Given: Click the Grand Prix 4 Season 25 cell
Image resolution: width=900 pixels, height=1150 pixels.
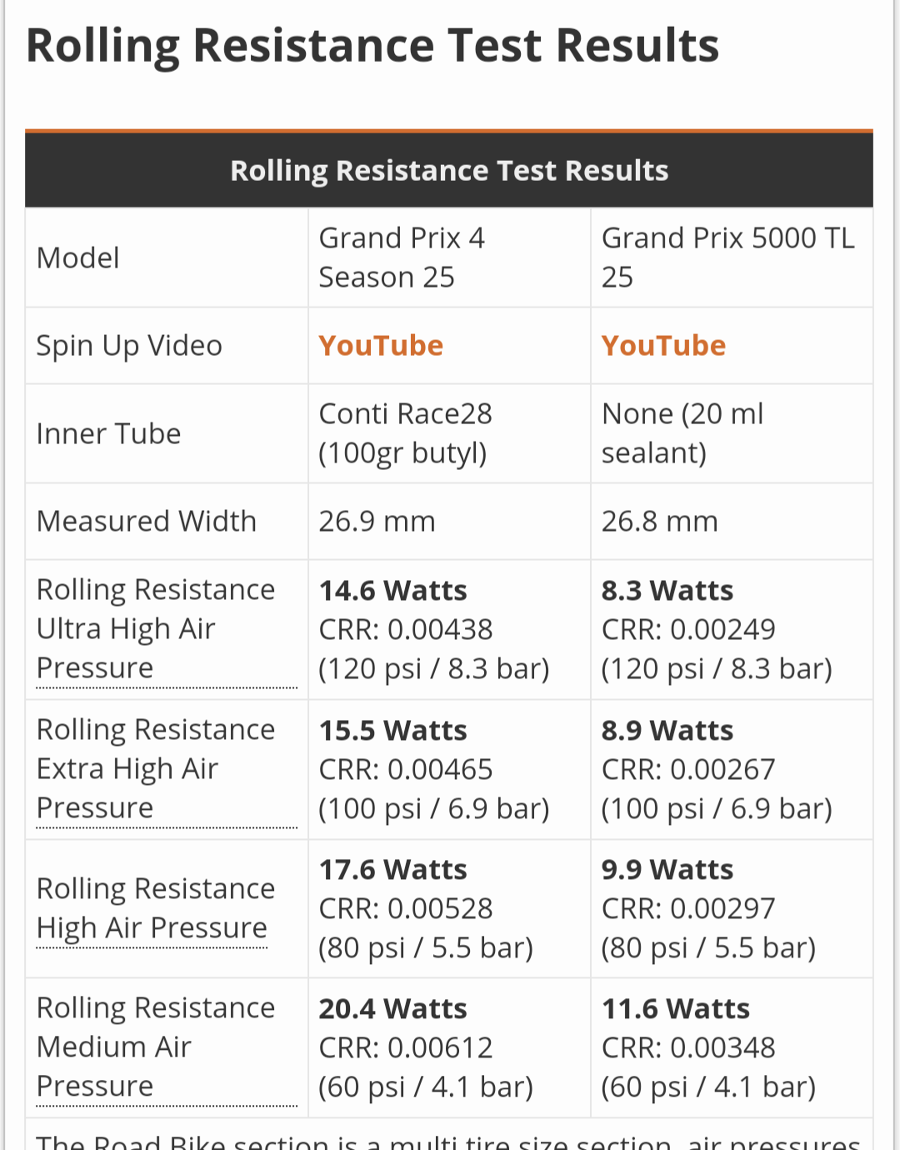Looking at the screenshot, I should click(x=402, y=257).
